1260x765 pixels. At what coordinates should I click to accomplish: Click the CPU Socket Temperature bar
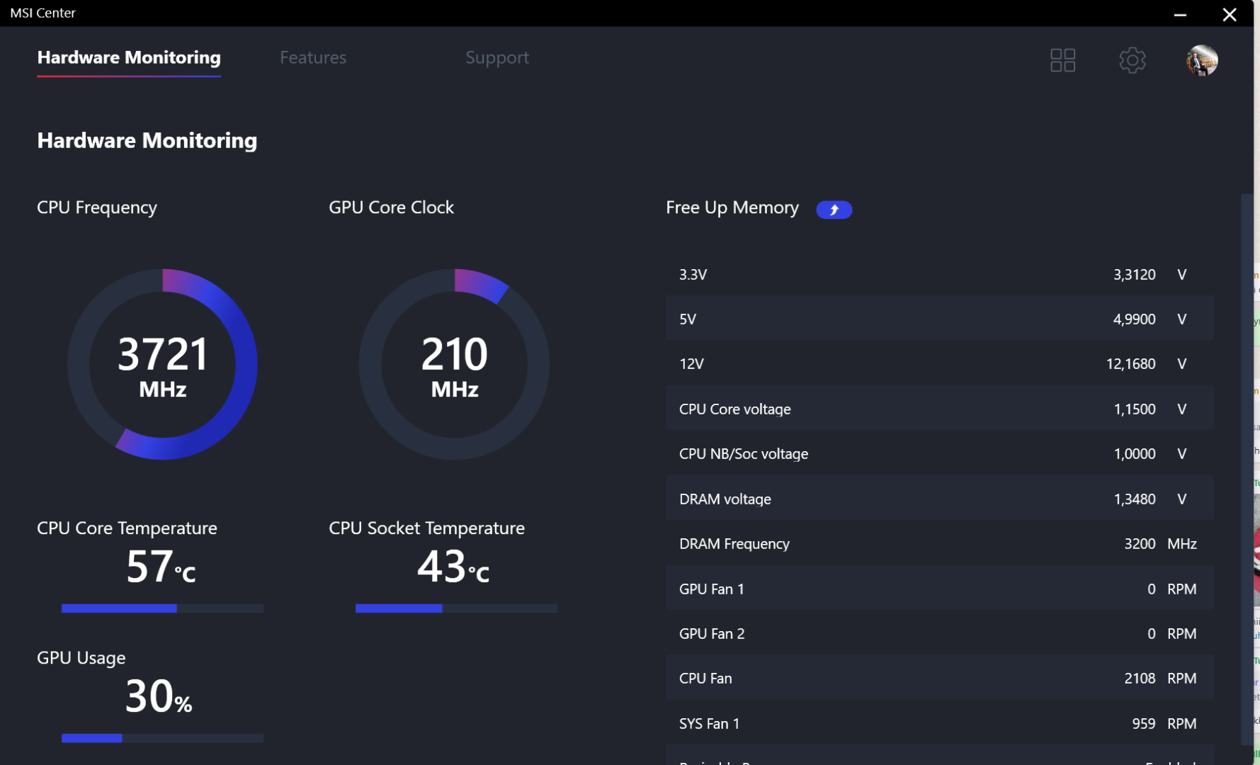click(x=456, y=608)
